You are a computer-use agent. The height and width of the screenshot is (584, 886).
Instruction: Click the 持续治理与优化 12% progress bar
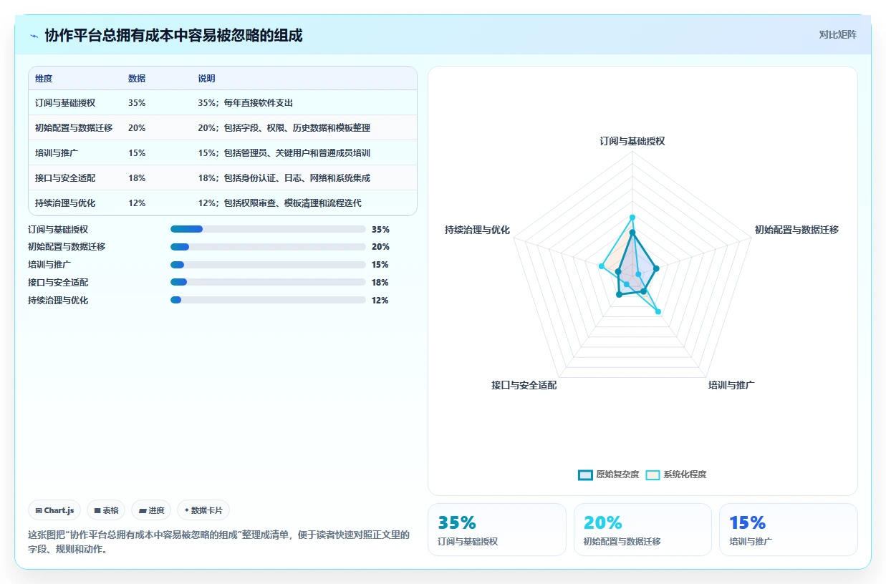[x=268, y=301]
